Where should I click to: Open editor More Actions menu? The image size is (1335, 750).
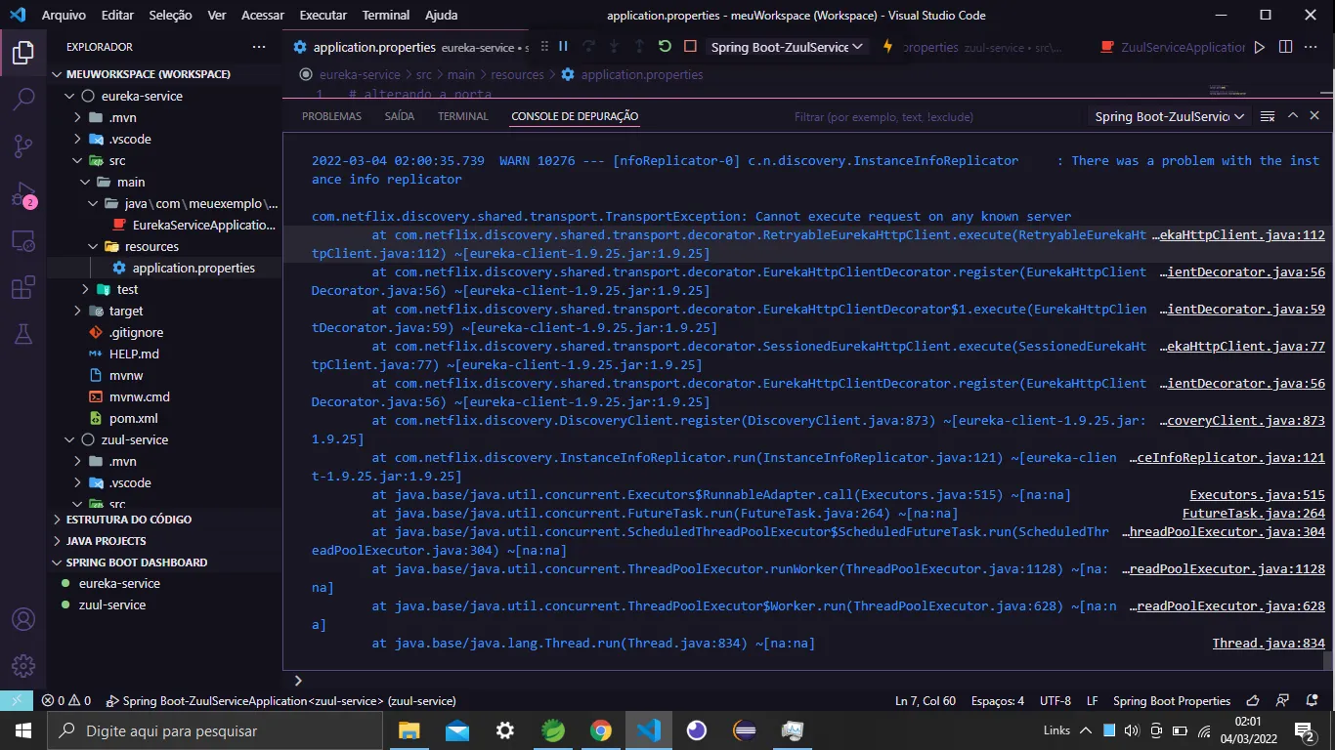[1313, 47]
